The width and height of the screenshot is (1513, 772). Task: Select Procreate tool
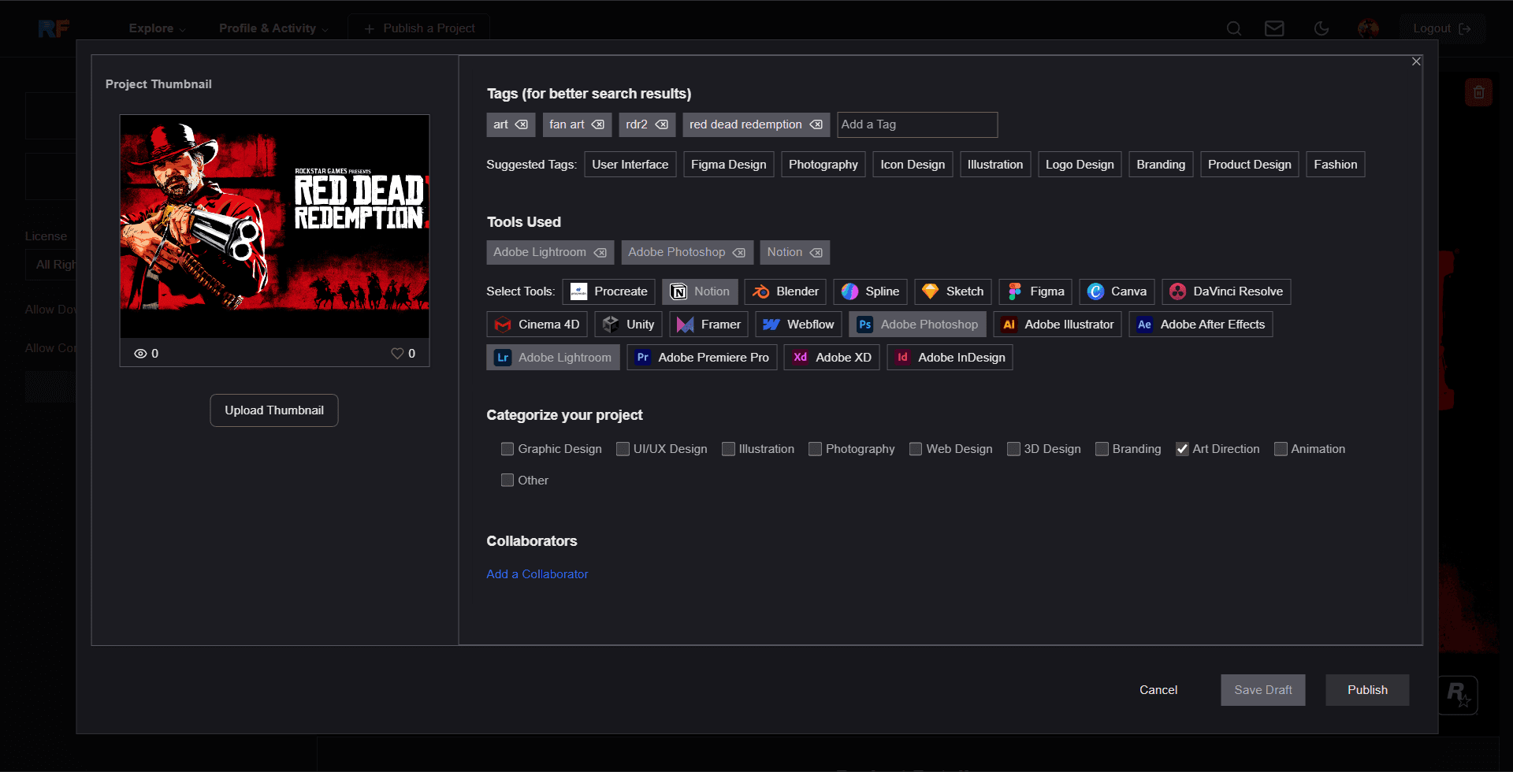coord(609,291)
